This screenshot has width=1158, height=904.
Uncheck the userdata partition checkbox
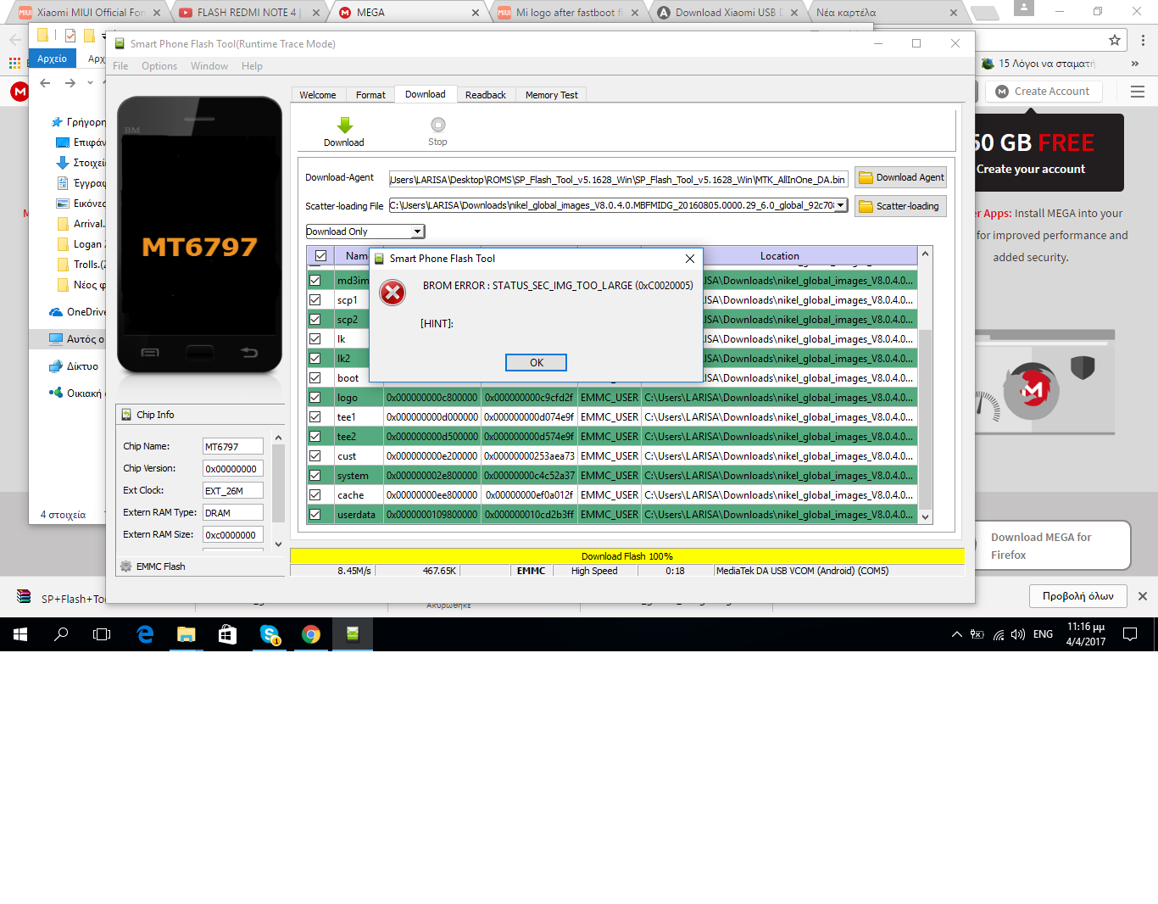(x=315, y=515)
